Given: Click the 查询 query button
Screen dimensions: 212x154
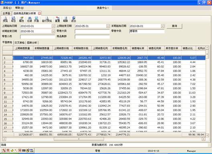Looking at the screenshot, I should [174, 26].
